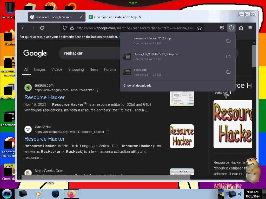The width and height of the screenshot is (266, 199).
Task: Show opera.exe in its folder
Action: tap(228, 72)
